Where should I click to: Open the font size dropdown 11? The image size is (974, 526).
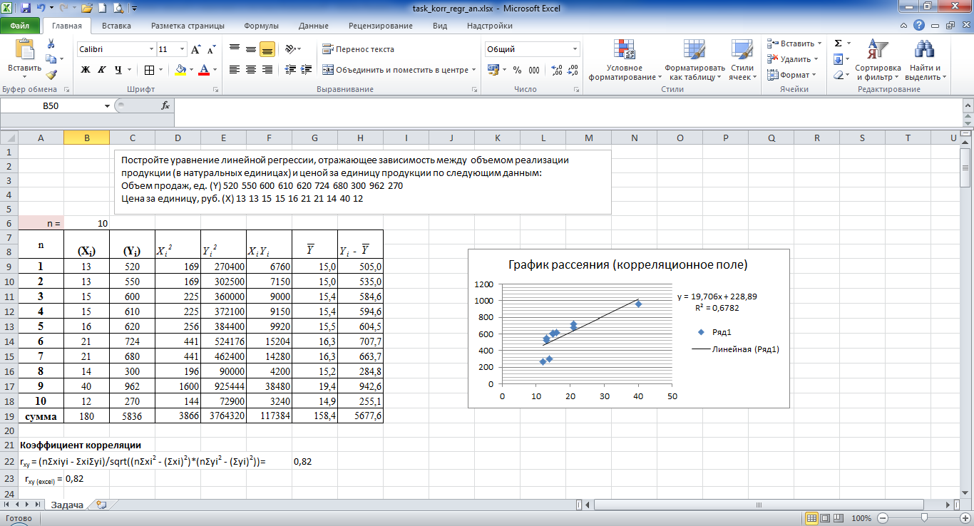(181, 50)
